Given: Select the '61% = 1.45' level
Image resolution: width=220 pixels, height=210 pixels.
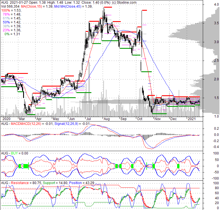Looking at the screenshot, I should 12,18.
